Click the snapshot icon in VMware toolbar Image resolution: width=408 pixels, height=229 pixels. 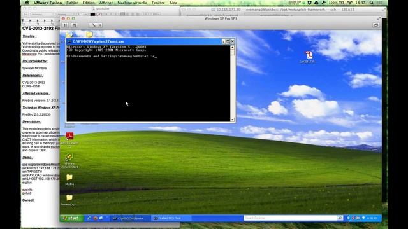75,25
